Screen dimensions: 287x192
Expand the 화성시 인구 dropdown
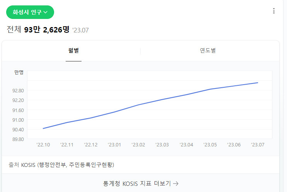(x=30, y=12)
